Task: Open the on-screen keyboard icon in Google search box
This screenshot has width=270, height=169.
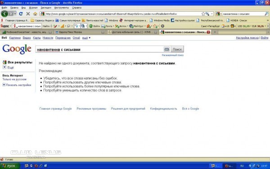Action: coord(166,49)
